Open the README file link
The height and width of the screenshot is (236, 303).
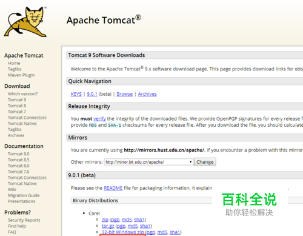(x=113, y=188)
